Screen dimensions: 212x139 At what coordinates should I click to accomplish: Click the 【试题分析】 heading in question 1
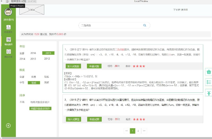click(x=70, y=79)
